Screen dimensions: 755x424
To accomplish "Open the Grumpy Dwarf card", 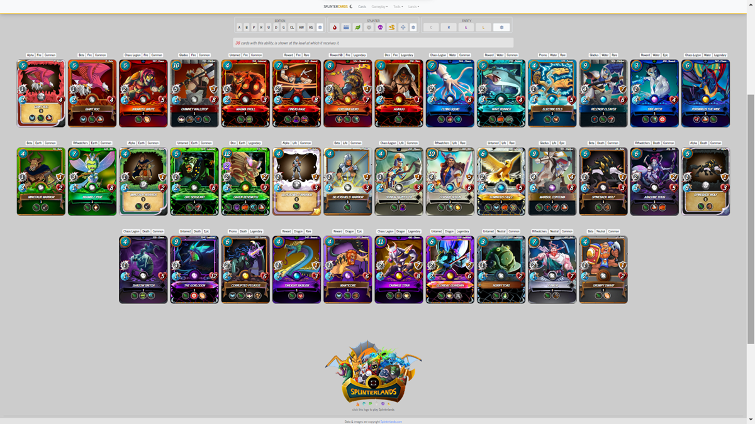I will pos(603,269).
